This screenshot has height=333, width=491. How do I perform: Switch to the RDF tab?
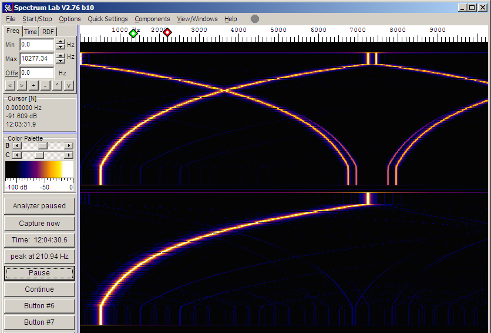coord(48,32)
